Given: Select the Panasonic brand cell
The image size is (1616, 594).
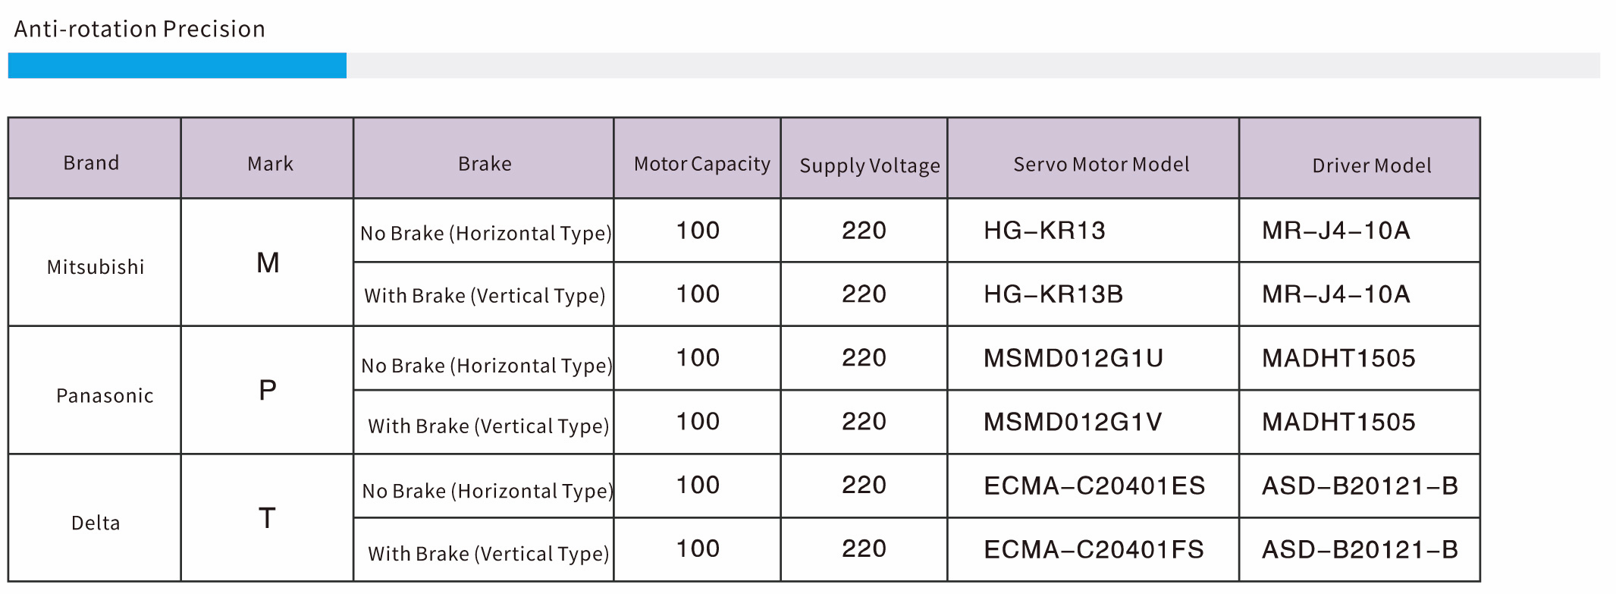Looking at the screenshot, I should [105, 395].
